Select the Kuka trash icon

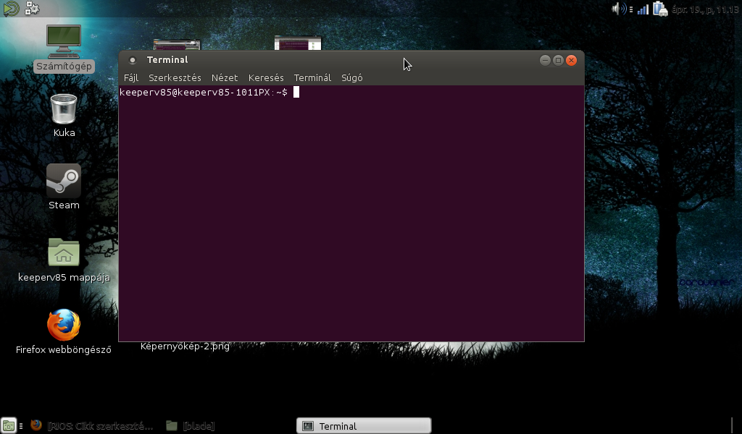pos(64,116)
